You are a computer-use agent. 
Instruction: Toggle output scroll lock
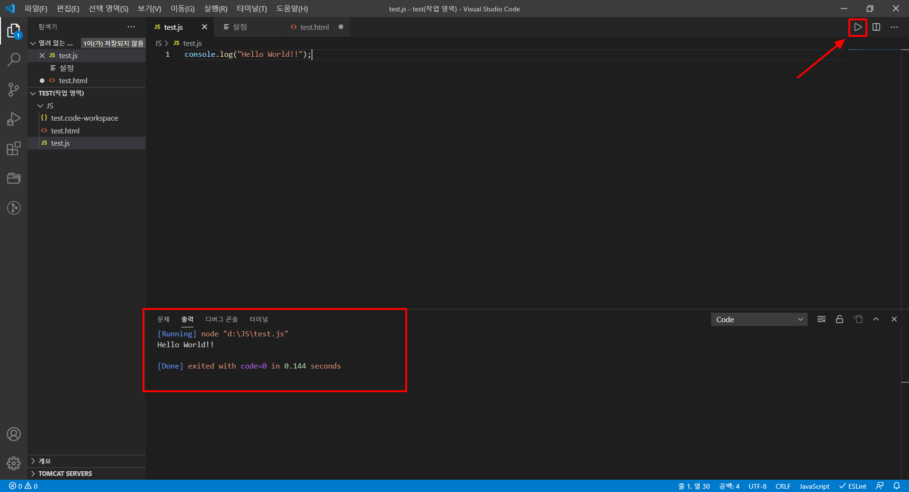coord(839,319)
